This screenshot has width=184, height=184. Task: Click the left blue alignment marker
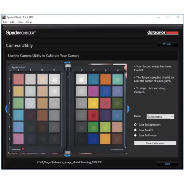[x=6, y=109]
